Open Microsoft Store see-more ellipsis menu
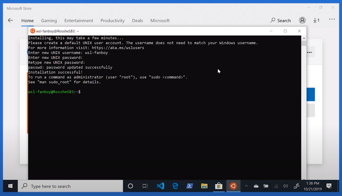This screenshot has height=196, width=342. click(332, 19)
